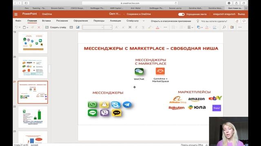
Task: Toggle Safari sidebar button
Action: tap(26, 3)
